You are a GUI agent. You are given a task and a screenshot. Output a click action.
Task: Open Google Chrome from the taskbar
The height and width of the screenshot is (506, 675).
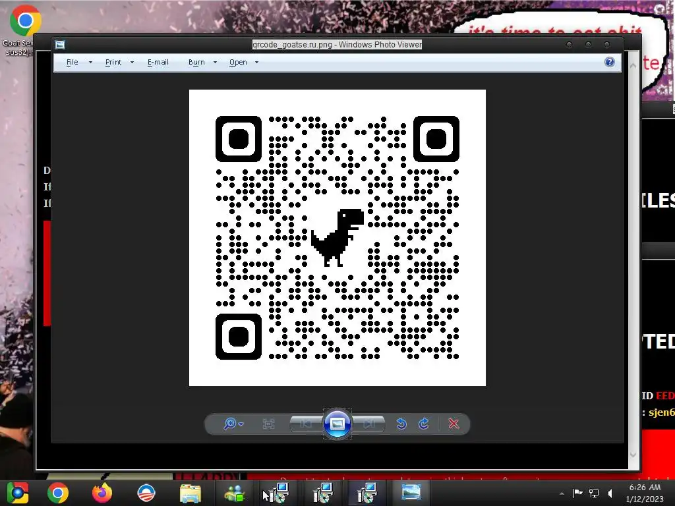(x=58, y=493)
